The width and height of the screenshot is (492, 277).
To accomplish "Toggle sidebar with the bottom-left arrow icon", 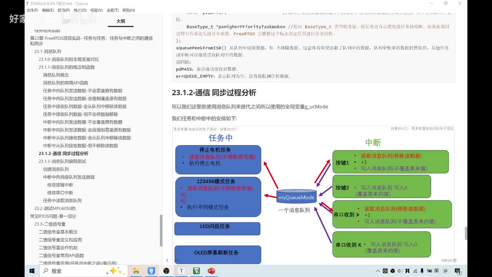I will pyautogui.click(x=167, y=260).
